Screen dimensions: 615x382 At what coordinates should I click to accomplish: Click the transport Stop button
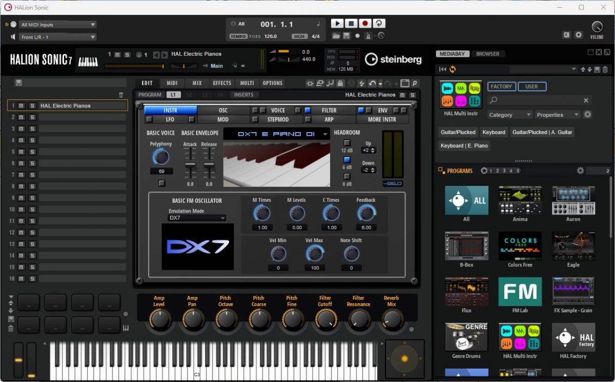coord(351,23)
